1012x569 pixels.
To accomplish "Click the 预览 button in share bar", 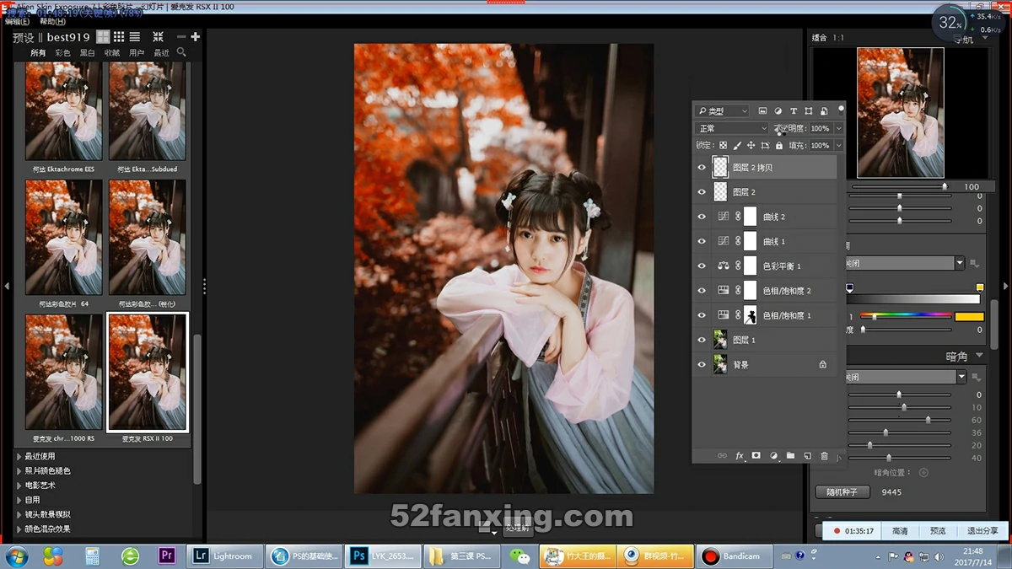I will 937,531.
